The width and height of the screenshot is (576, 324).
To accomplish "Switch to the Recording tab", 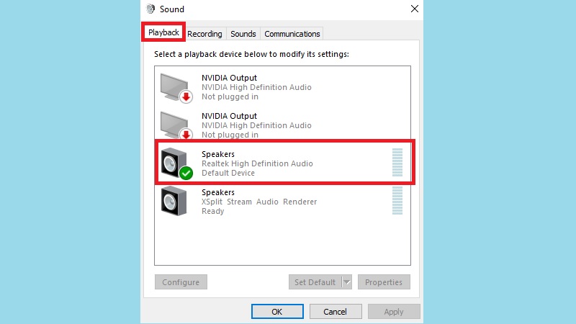I will coord(204,34).
